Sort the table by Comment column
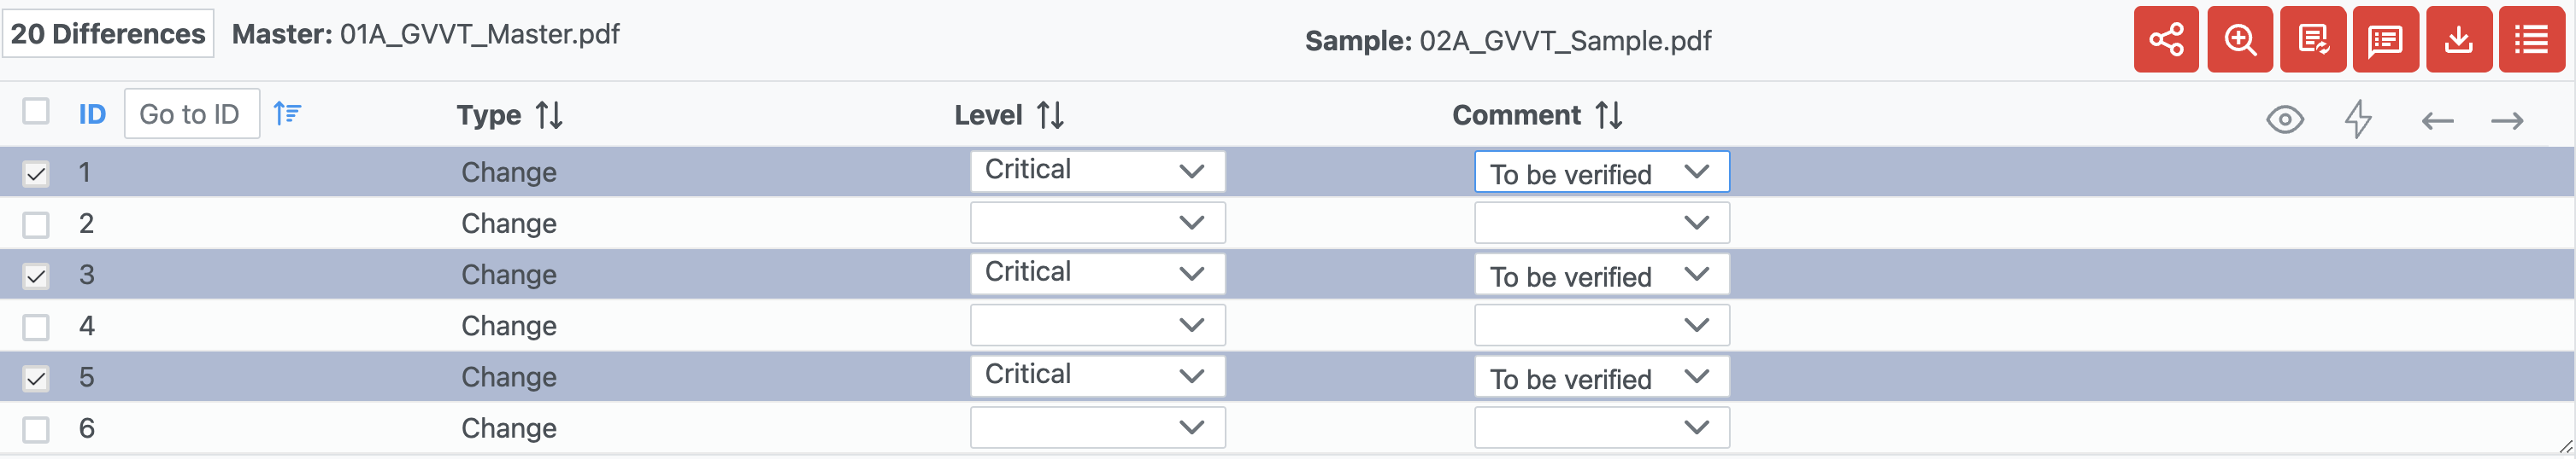 tap(1608, 116)
